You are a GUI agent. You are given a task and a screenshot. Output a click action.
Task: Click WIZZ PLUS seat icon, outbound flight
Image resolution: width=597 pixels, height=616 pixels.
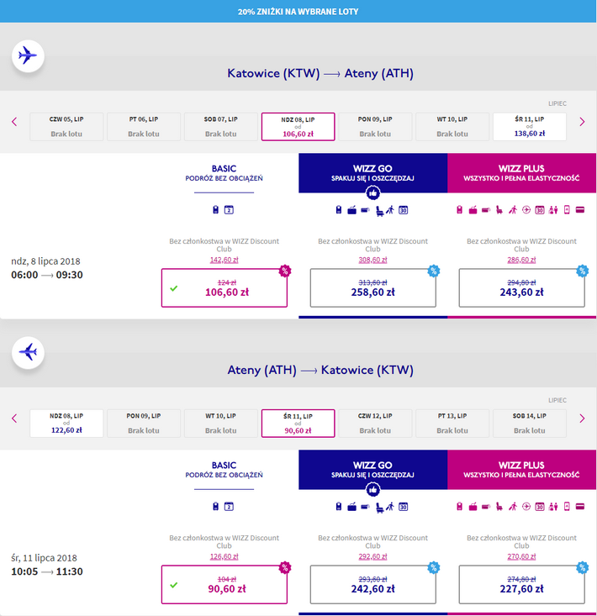(x=499, y=210)
